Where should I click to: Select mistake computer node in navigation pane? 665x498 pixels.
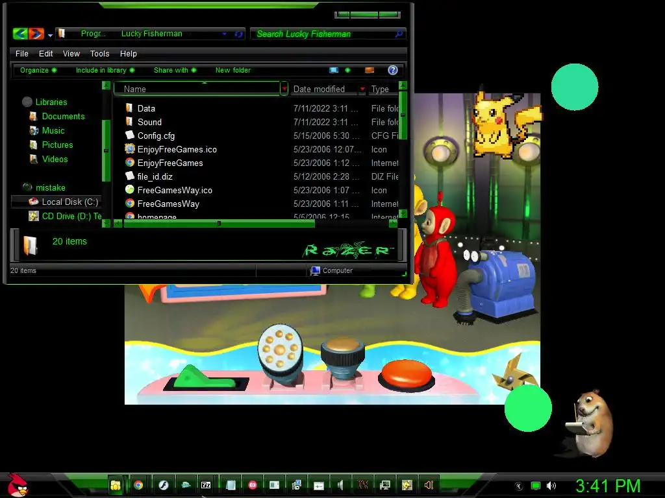(50, 187)
